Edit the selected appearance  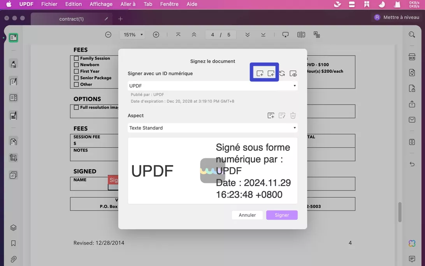pyautogui.click(x=282, y=115)
